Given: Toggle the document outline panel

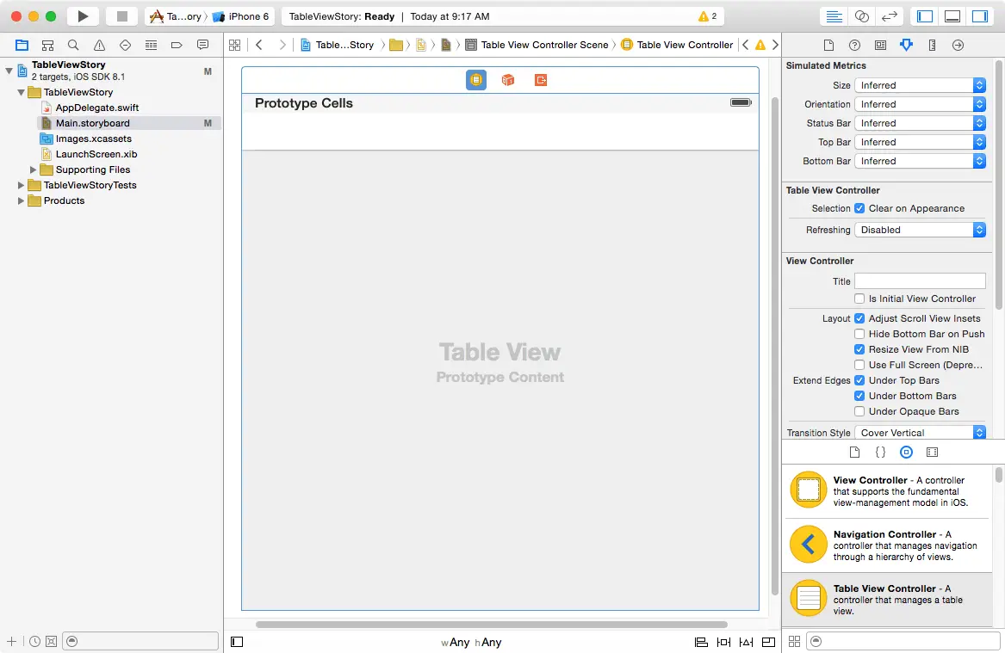Looking at the screenshot, I should [x=238, y=642].
